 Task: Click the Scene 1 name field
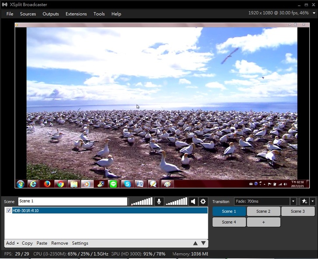(73, 201)
